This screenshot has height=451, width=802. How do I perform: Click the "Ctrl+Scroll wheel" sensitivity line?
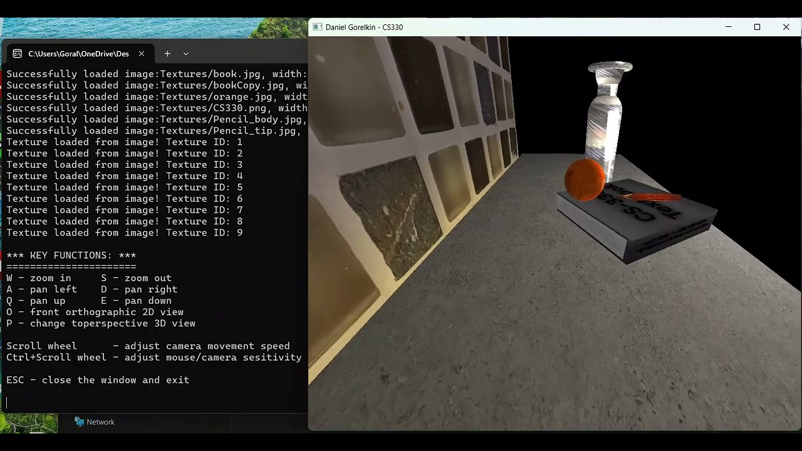[x=154, y=357]
